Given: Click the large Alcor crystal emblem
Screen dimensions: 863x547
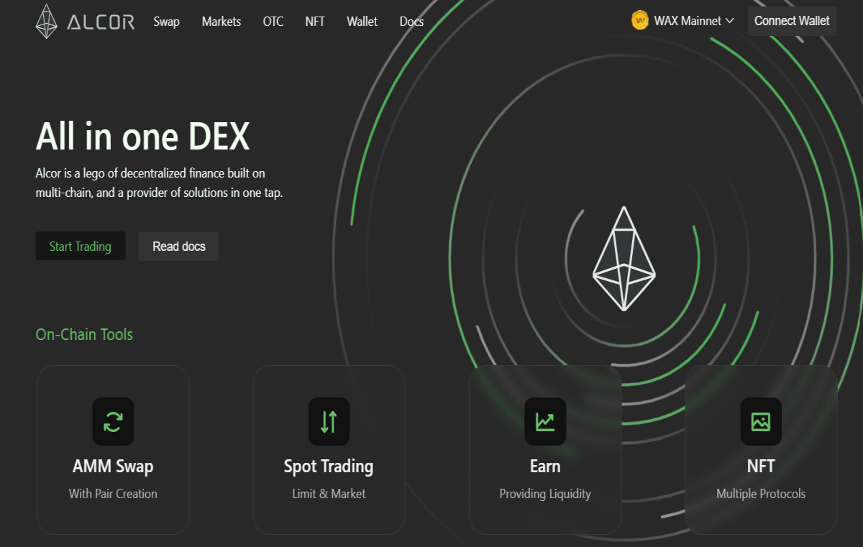Looking at the screenshot, I should [x=624, y=259].
